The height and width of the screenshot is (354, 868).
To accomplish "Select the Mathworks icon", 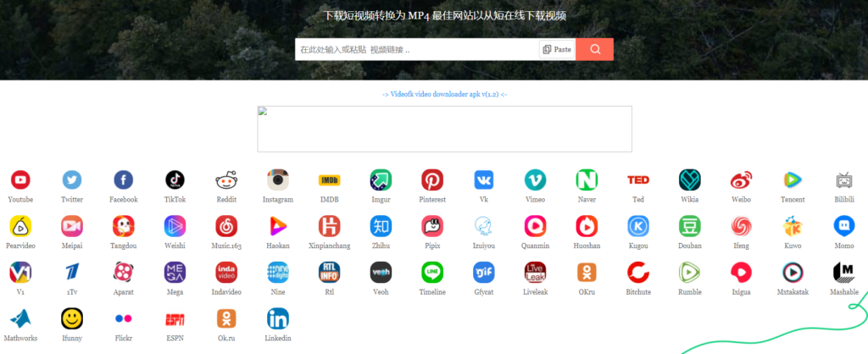I will click(x=20, y=318).
